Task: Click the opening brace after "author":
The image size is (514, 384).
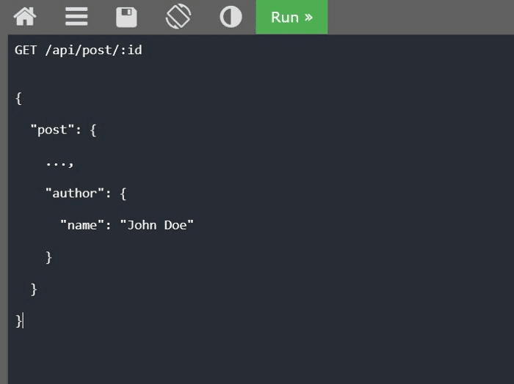Action: tap(123, 193)
